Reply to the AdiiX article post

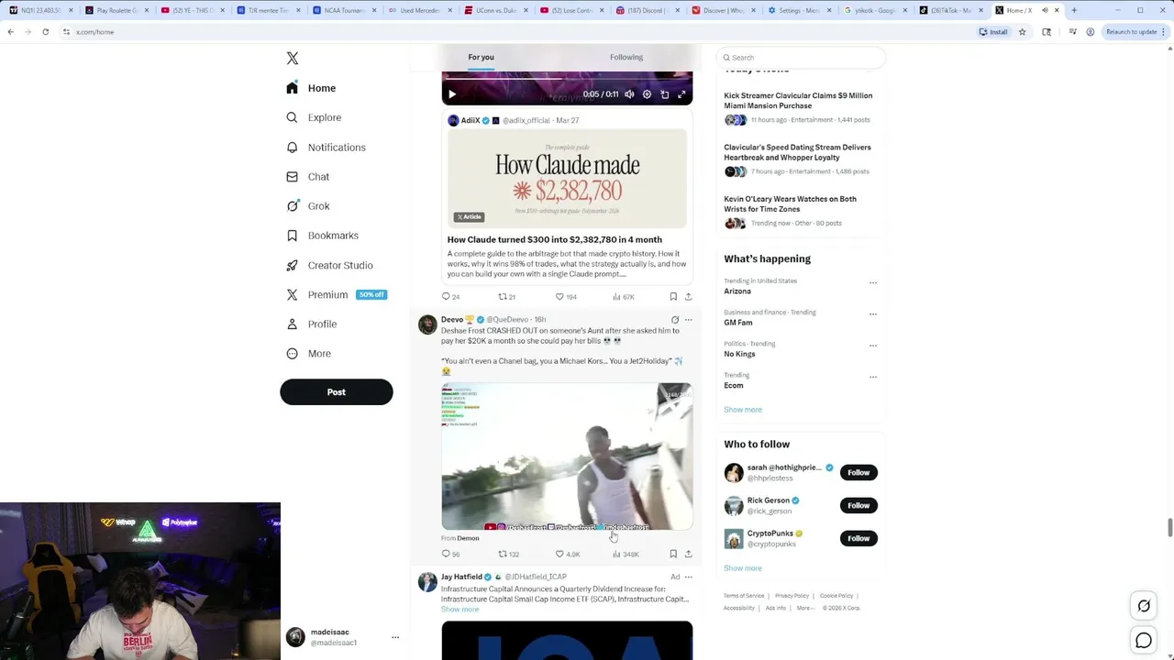(x=450, y=296)
